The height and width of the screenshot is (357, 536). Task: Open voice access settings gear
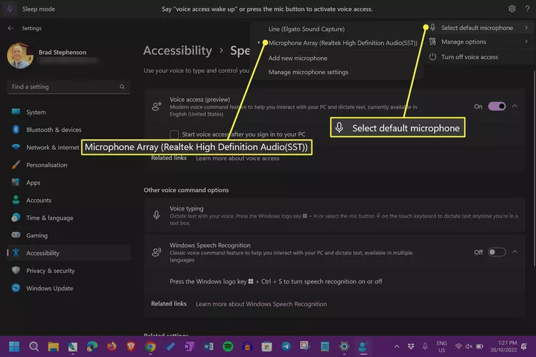[x=512, y=9]
